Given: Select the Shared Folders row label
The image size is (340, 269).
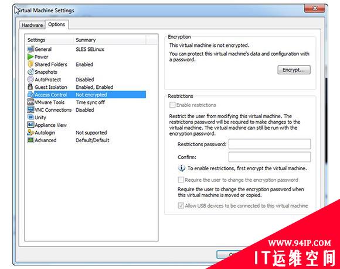Looking at the screenshot, I should [51, 64].
